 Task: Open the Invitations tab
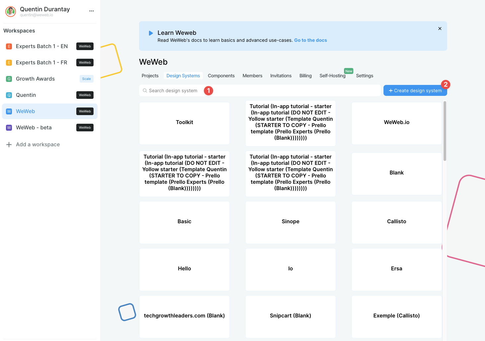point(281,76)
